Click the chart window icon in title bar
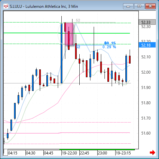Screen dimensions: 159x159 [6, 6]
